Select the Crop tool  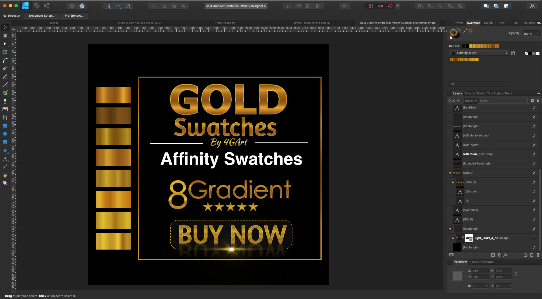(x=5, y=117)
